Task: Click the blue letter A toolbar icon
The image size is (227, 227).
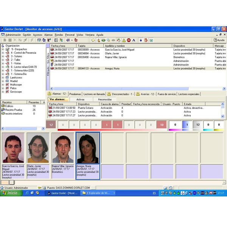Action: pos(134,40)
